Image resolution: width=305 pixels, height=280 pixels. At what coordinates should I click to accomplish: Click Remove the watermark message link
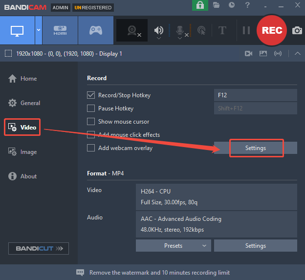[159, 273]
